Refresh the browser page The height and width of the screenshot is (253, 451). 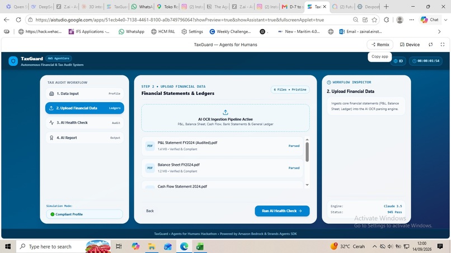click(x=18, y=20)
